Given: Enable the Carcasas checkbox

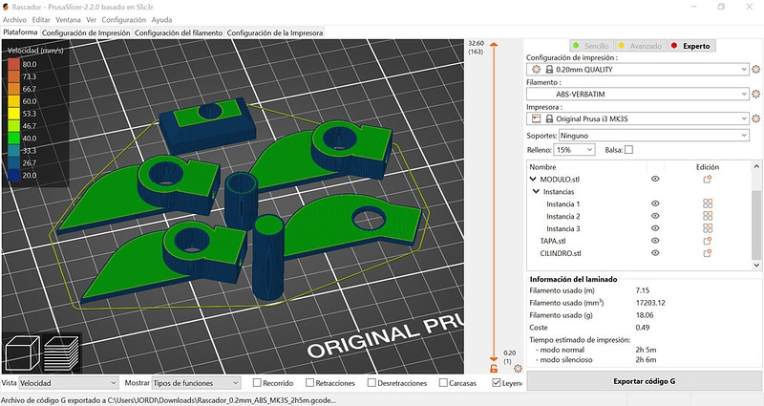Looking at the screenshot, I should pos(443,383).
